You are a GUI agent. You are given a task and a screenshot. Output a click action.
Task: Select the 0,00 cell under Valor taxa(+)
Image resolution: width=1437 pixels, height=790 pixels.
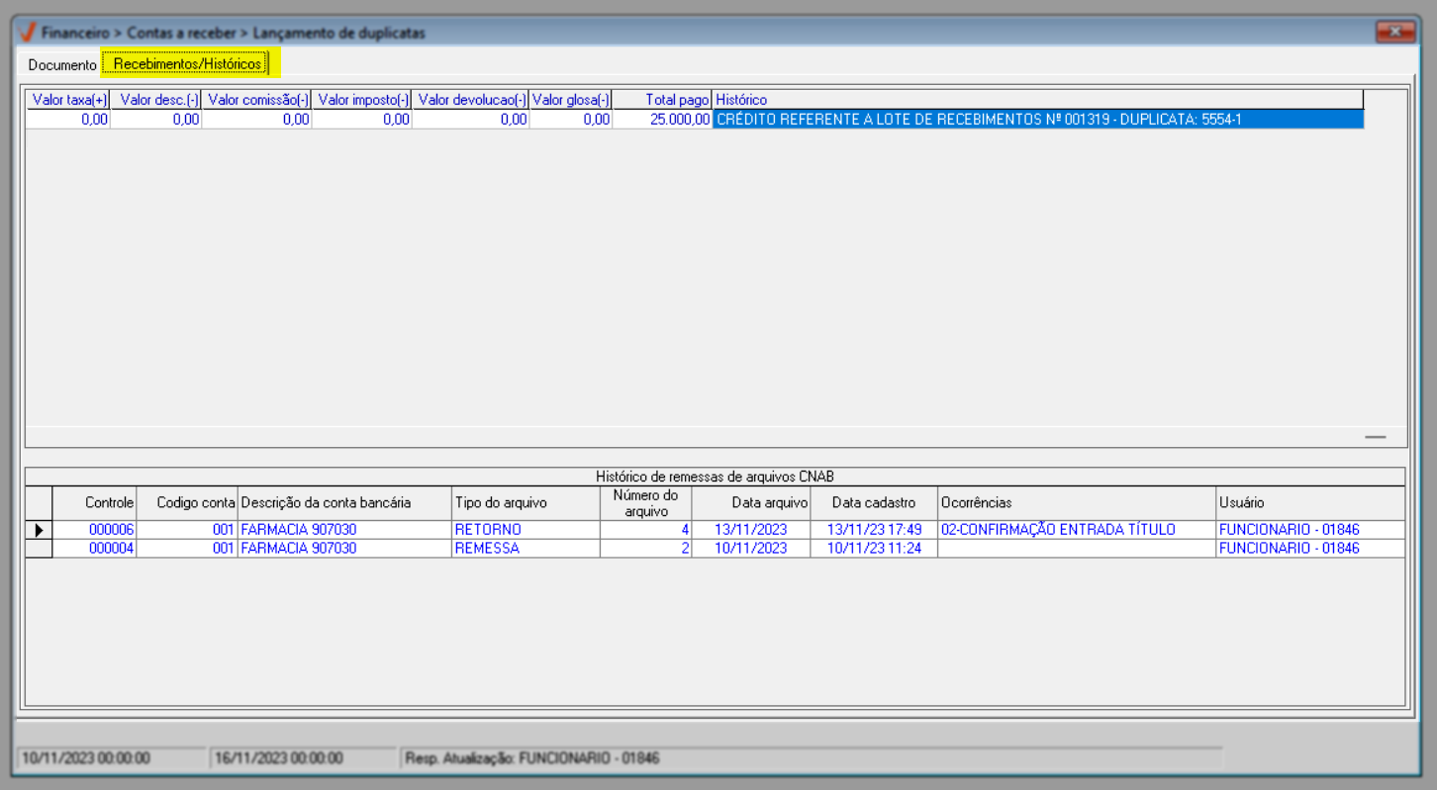point(68,120)
